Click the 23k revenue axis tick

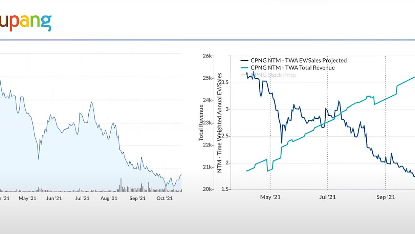pos(207,123)
